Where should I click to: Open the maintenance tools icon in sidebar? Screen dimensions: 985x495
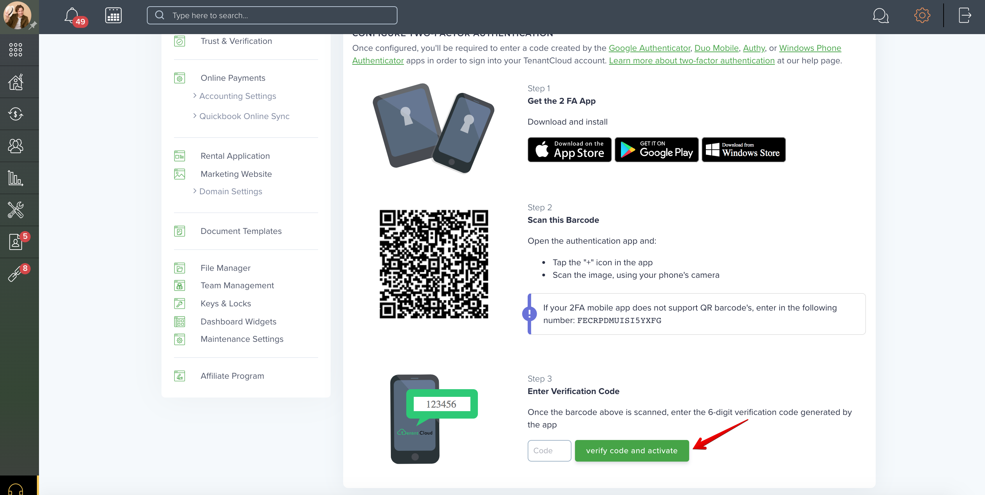tap(16, 210)
